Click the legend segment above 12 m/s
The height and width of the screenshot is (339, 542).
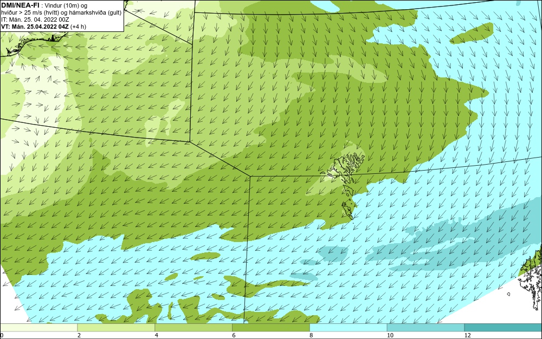pos(504,328)
